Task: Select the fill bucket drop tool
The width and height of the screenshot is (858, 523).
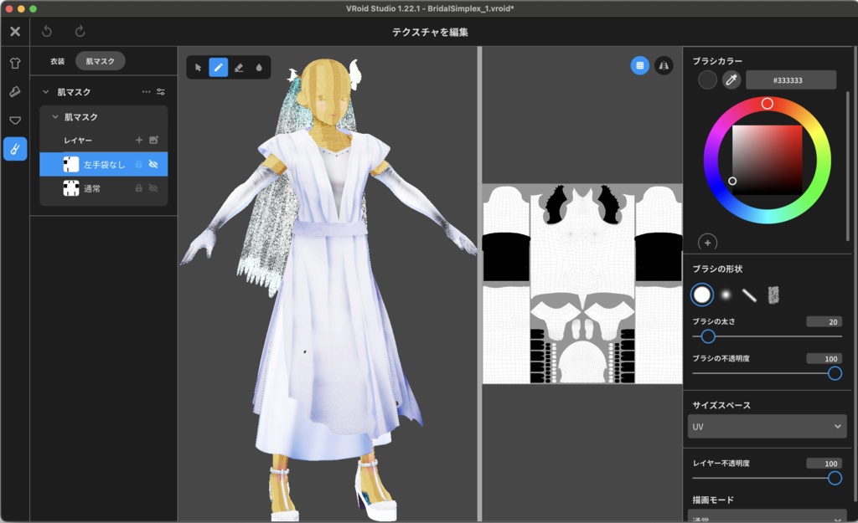Action: [259, 68]
